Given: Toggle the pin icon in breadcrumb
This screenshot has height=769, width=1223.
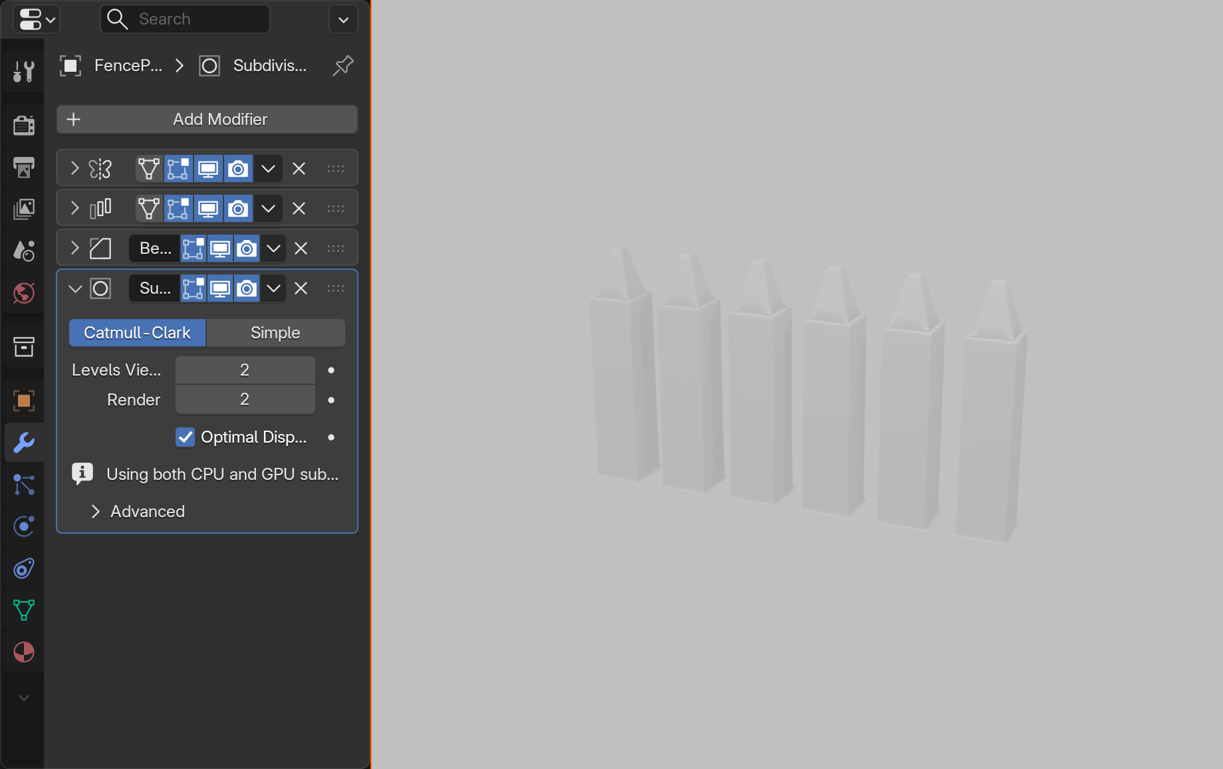Looking at the screenshot, I should pos(343,65).
